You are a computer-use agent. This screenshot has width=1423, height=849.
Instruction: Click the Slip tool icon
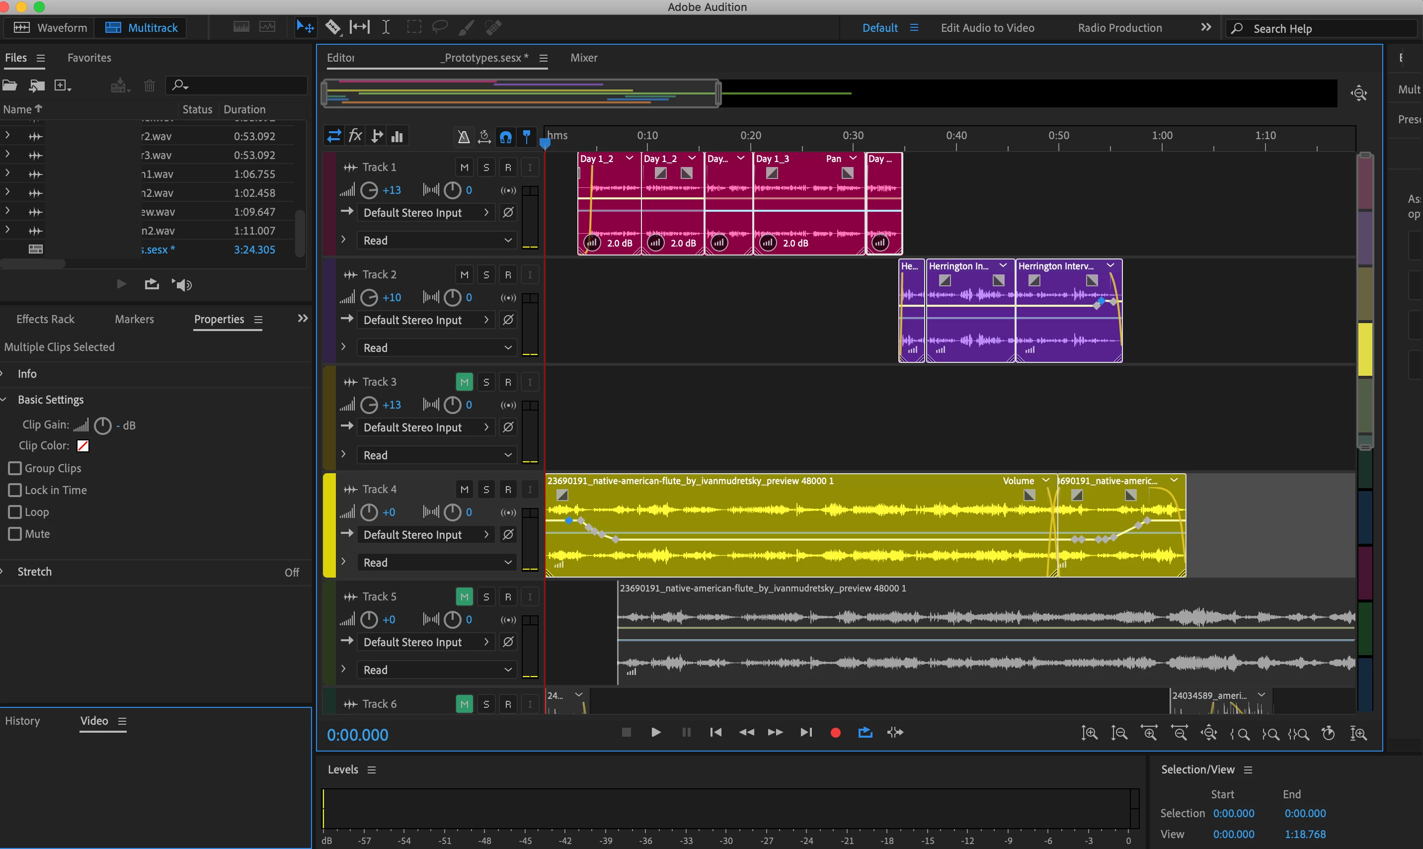(360, 27)
